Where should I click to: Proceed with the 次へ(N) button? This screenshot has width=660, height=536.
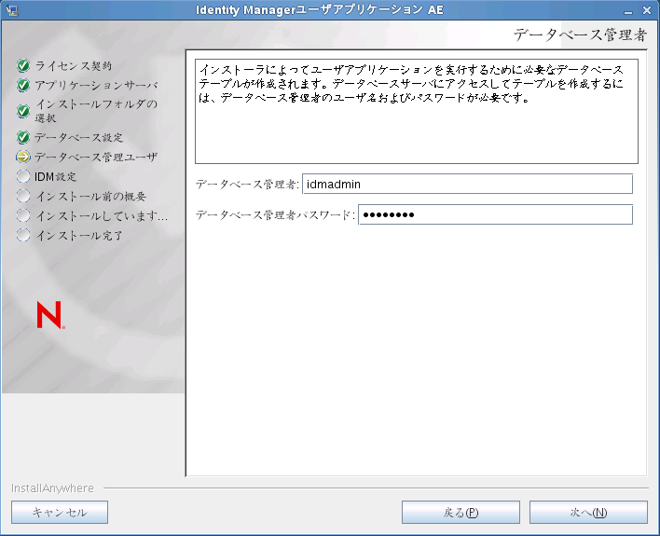pos(588,513)
